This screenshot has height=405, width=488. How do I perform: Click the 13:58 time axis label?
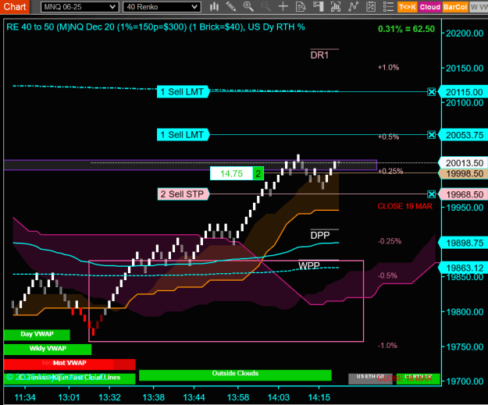coord(238,397)
